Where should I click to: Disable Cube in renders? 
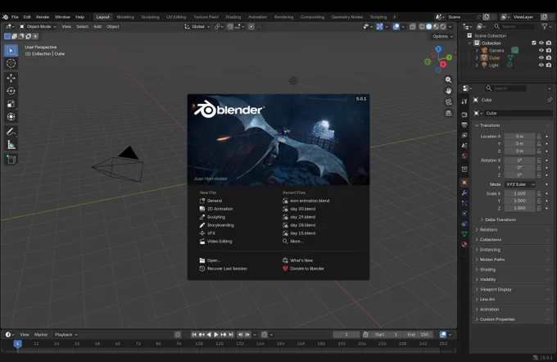coord(549,57)
